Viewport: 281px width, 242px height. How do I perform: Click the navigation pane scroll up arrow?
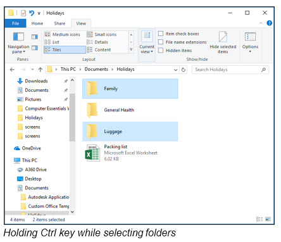[72, 80]
